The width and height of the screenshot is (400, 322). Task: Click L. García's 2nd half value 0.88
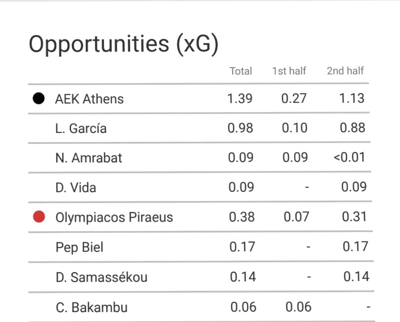pyautogui.click(x=352, y=128)
